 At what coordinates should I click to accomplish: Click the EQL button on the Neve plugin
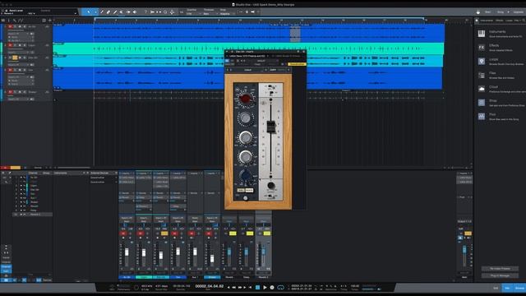(241, 190)
